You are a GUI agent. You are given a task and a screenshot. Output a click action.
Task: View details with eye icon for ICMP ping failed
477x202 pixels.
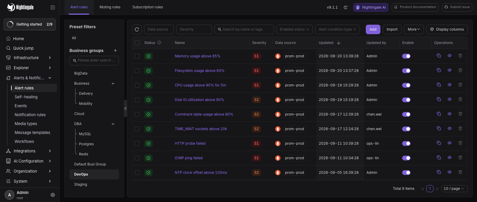[450, 158]
